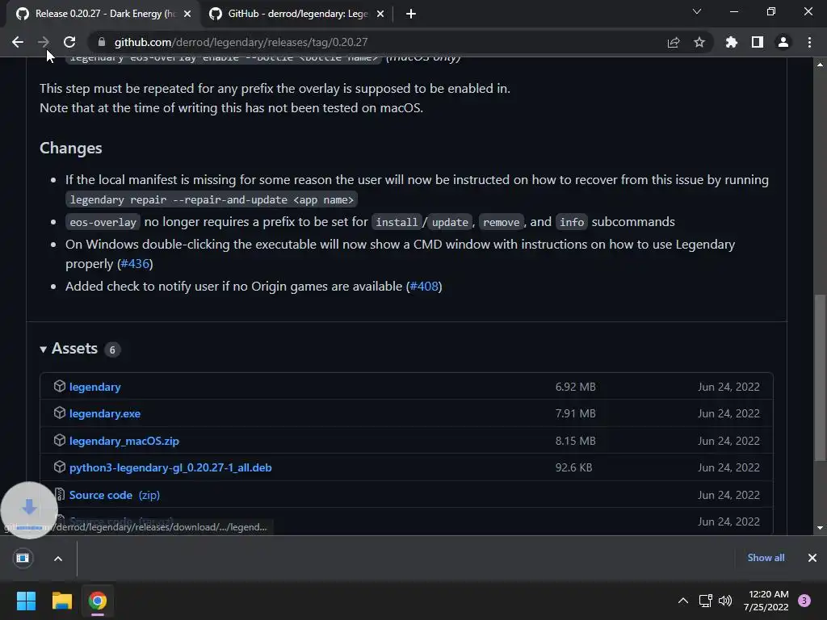The height and width of the screenshot is (620, 827).
Task: Open notification center badge 3
Action: click(x=804, y=601)
